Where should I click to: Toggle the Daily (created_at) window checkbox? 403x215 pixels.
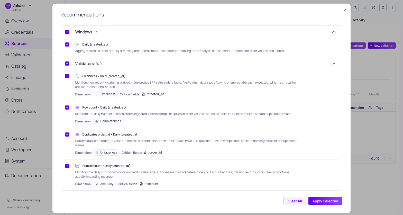67,44
